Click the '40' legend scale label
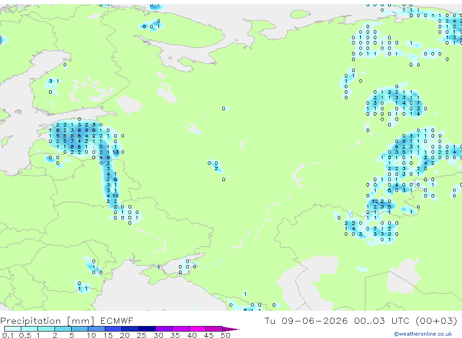This screenshot has height=338, width=462. (192, 335)
